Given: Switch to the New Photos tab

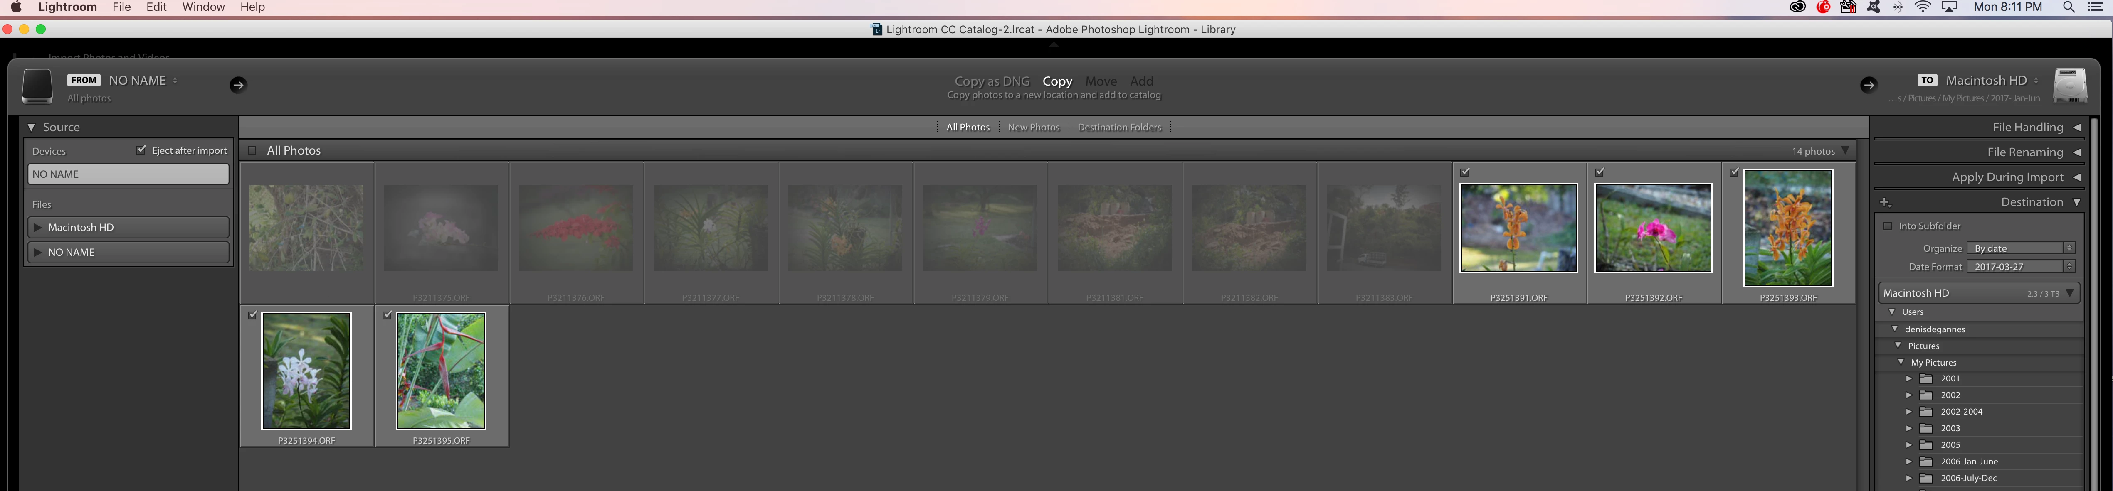Looking at the screenshot, I should tap(1034, 128).
